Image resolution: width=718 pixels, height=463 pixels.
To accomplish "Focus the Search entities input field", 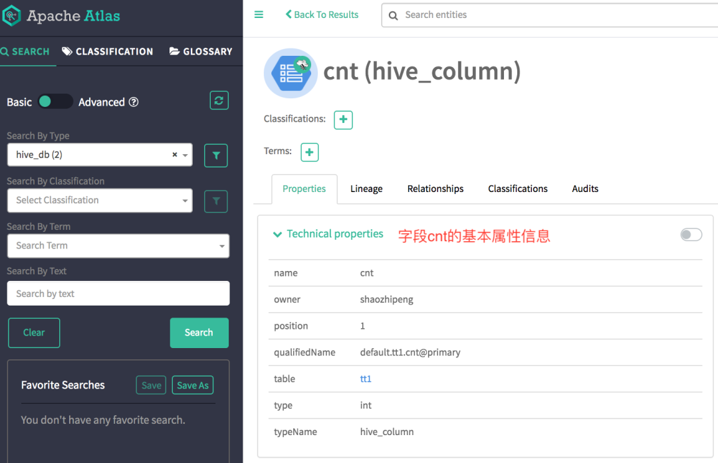I will tap(550, 15).
